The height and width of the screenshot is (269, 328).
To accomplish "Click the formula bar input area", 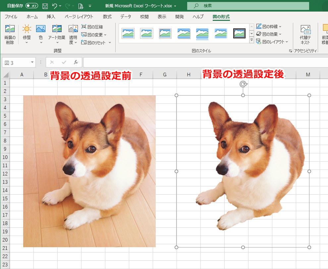I will (205, 62).
